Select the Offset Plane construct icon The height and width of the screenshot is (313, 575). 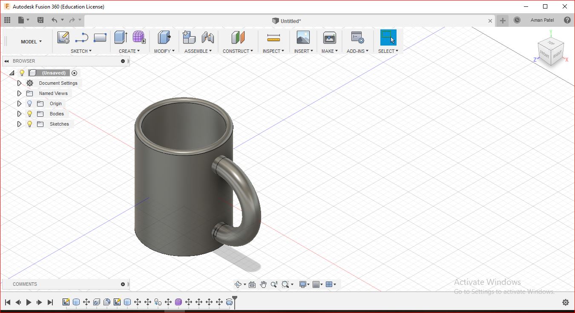tap(238, 37)
